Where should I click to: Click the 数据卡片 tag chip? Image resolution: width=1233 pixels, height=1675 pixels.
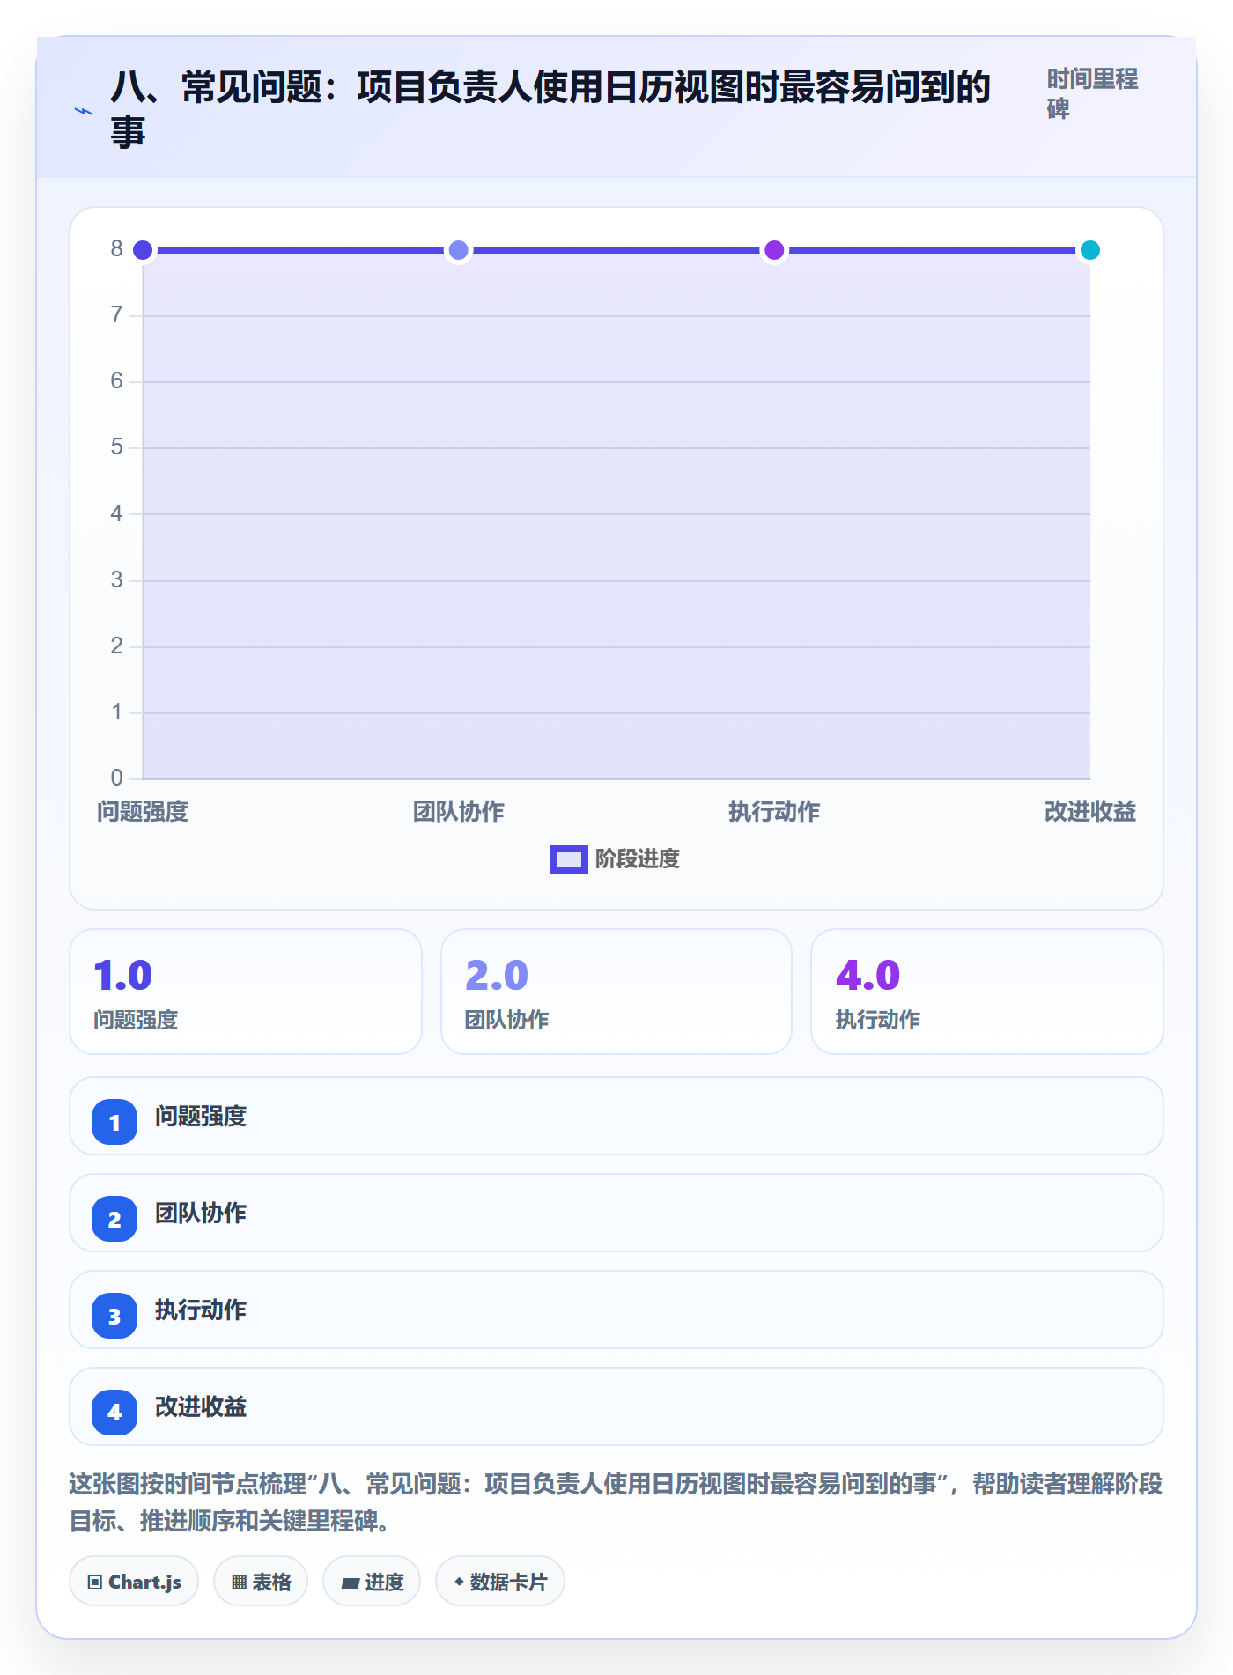click(500, 1582)
